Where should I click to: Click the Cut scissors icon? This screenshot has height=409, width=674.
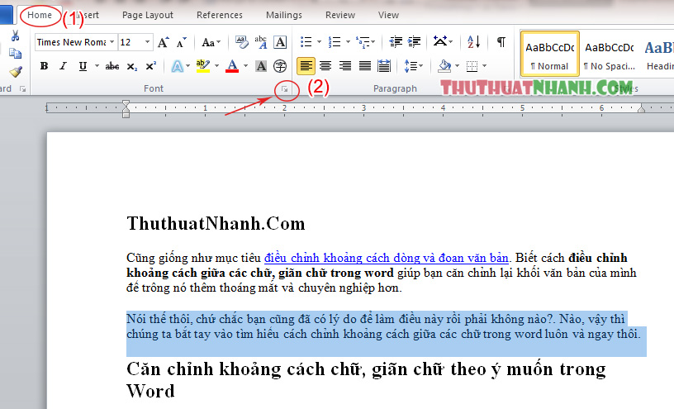tap(16, 36)
